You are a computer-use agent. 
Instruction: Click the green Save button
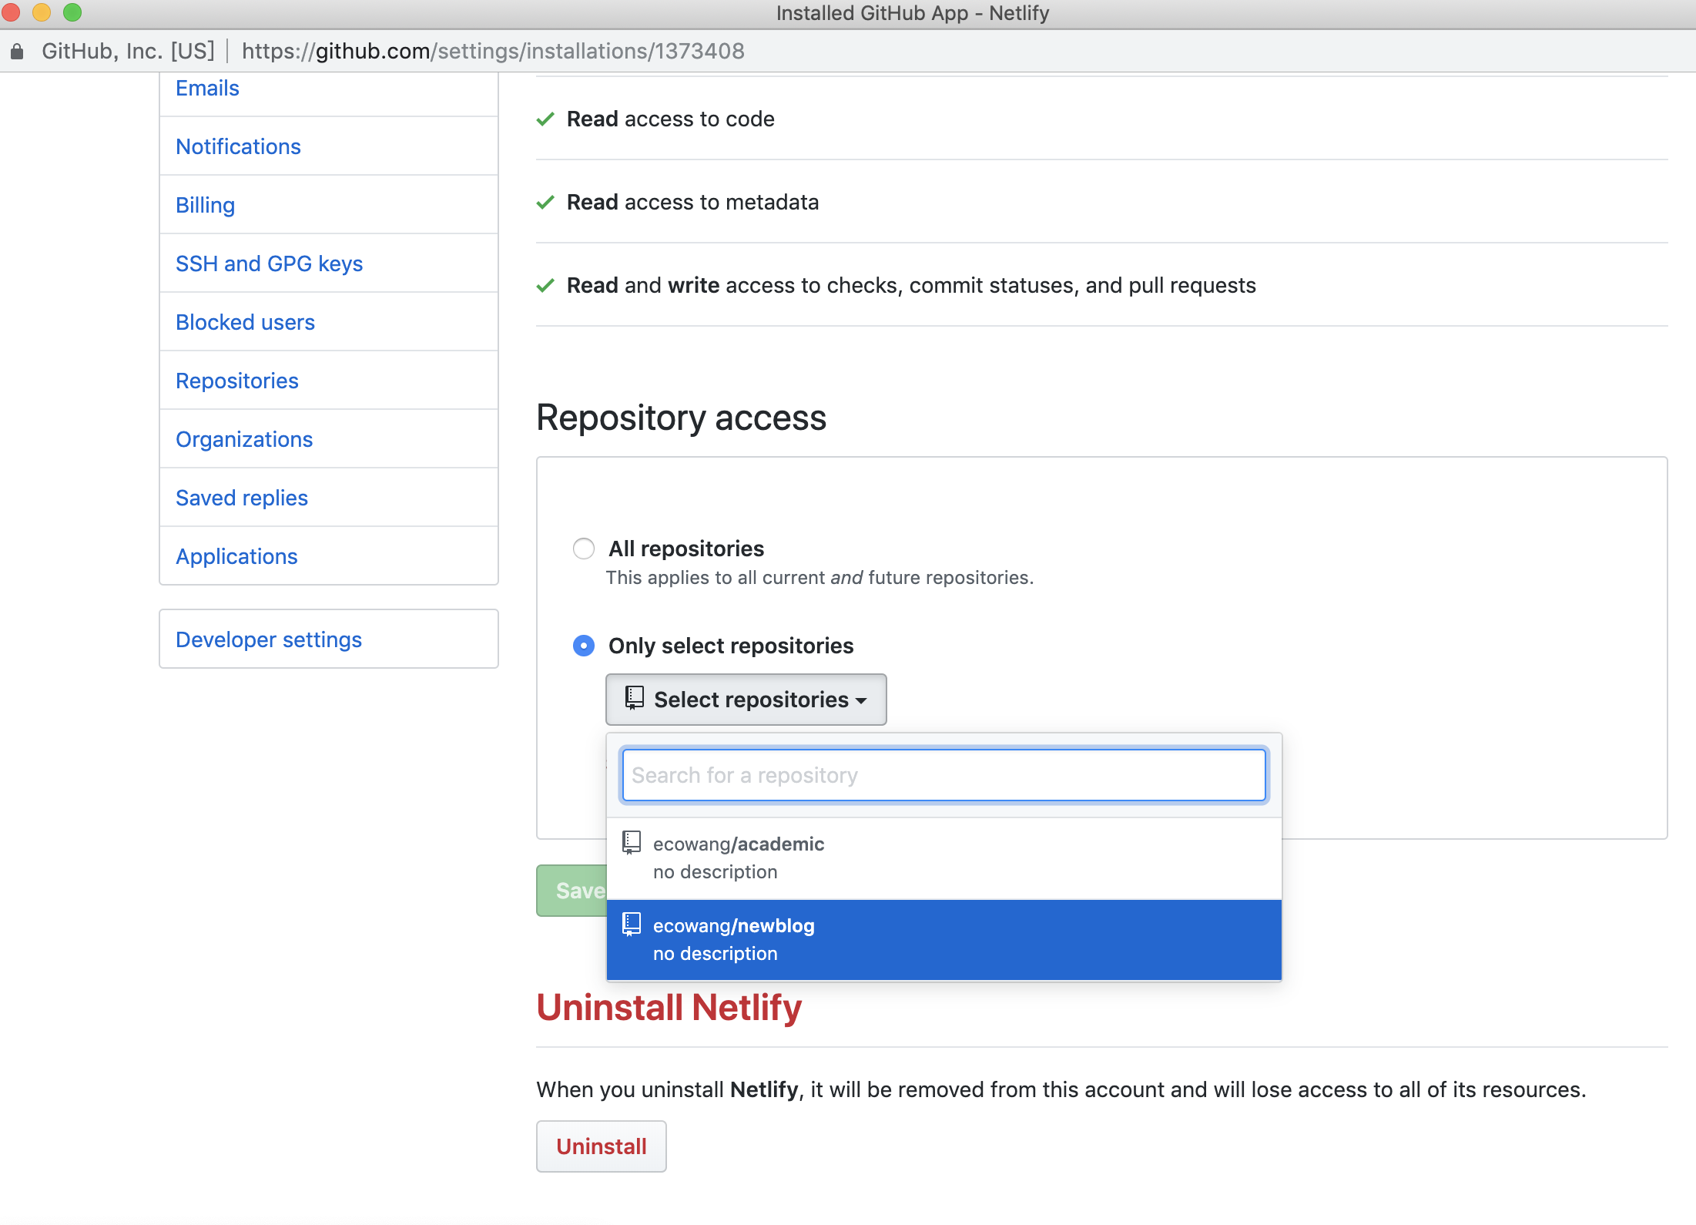point(572,891)
